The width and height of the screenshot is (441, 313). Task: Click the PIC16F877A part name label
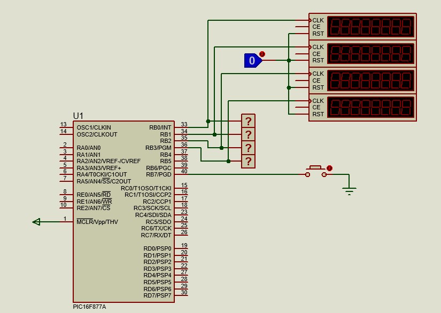tap(89, 307)
